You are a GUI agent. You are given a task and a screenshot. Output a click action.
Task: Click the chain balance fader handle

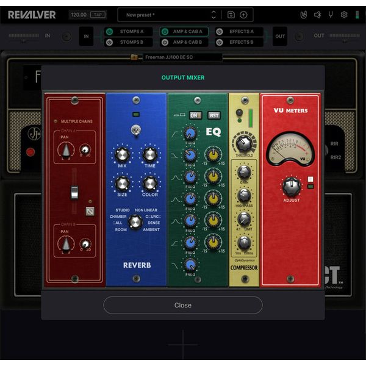74,192
